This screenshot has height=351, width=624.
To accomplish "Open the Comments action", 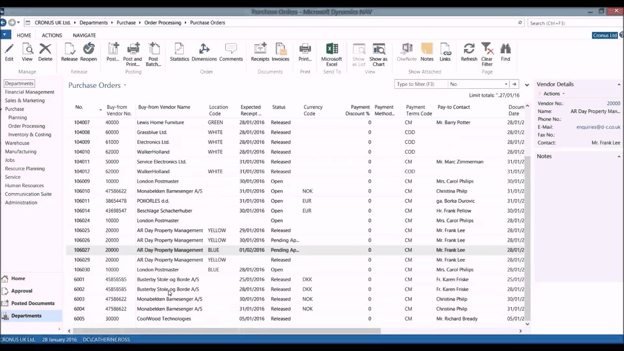I will coord(231,52).
